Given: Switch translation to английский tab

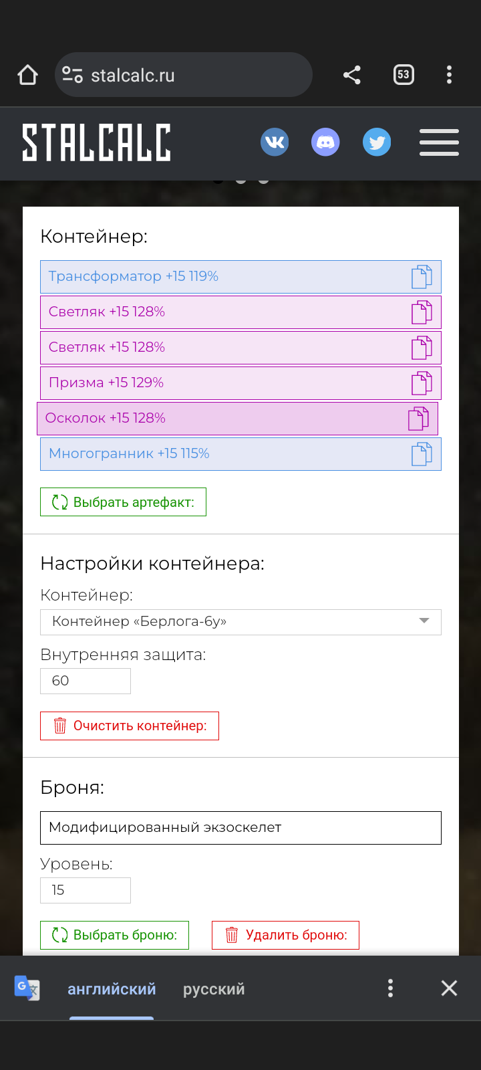Looking at the screenshot, I should 112,989.
